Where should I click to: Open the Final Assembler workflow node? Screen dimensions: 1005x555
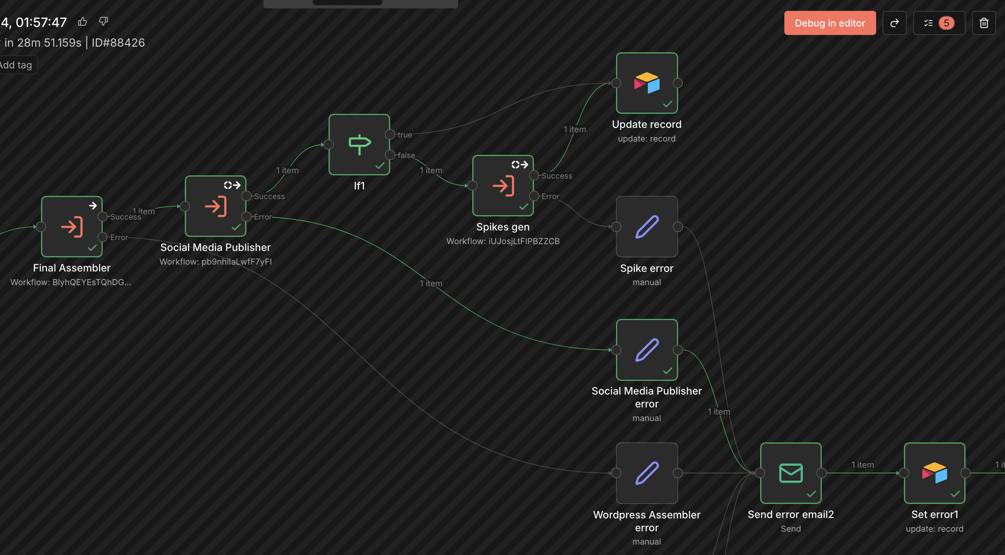click(x=72, y=227)
